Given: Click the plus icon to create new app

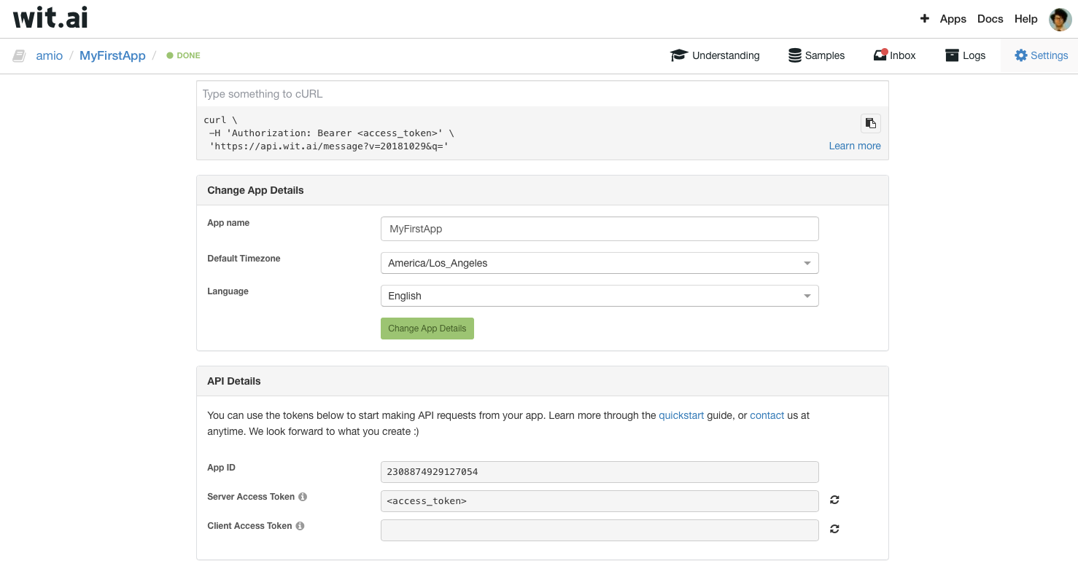Looking at the screenshot, I should click(924, 19).
